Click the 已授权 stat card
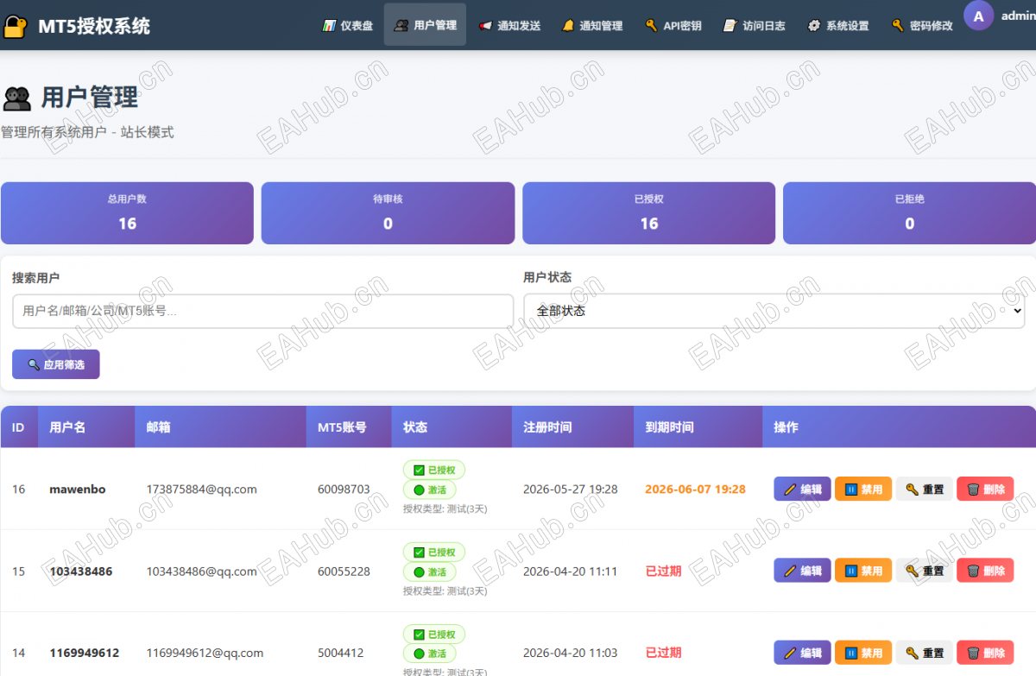 point(649,213)
